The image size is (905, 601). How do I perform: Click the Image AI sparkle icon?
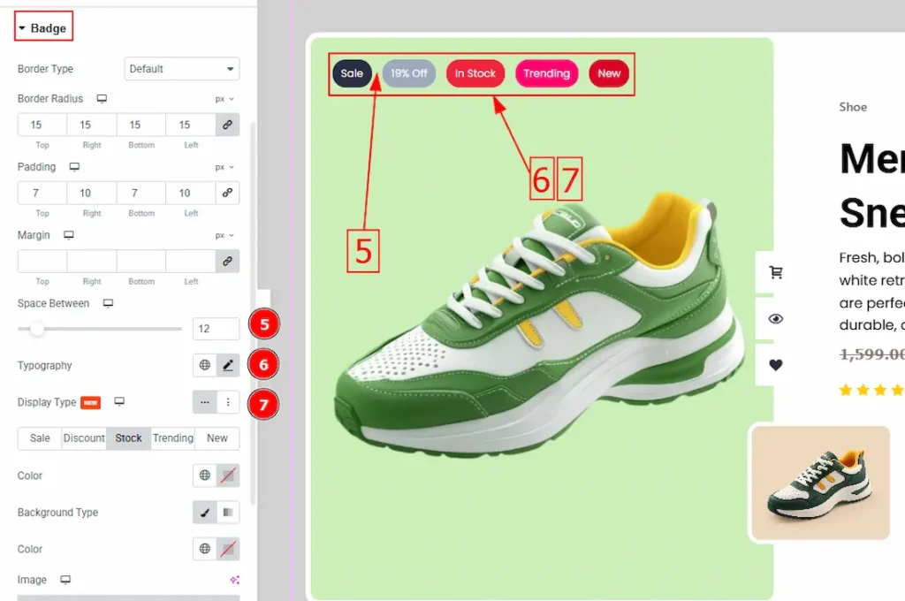(x=234, y=580)
